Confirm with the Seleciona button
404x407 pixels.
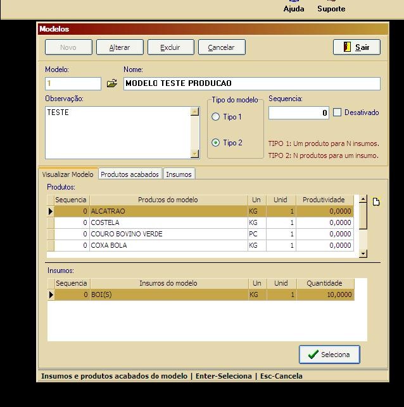coord(329,355)
